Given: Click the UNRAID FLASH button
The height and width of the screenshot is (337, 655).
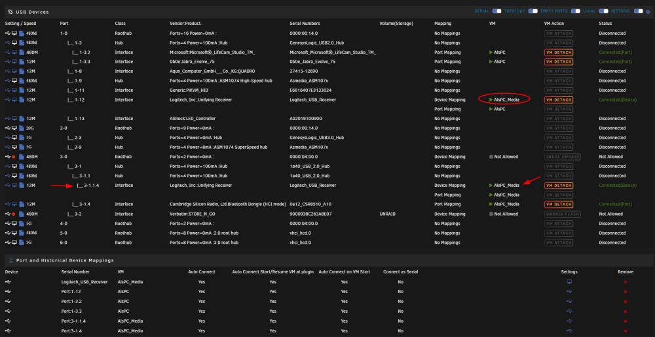Looking at the screenshot, I should (x=562, y=214).
